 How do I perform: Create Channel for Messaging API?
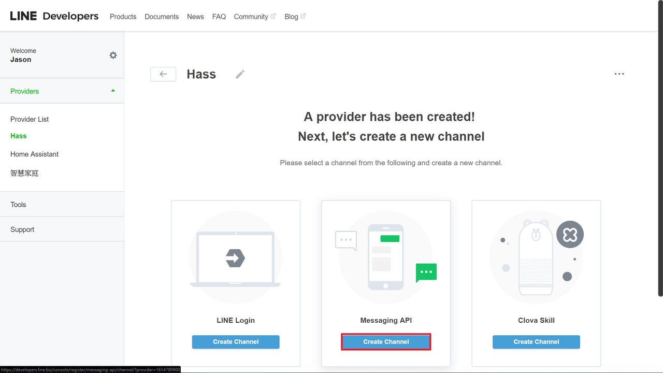point(386,342)
